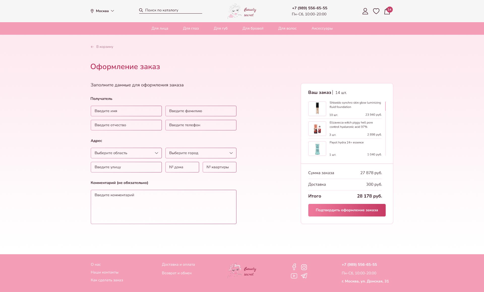
Task: Click the order list scrollbar thumb
Action: coord(385,106)
